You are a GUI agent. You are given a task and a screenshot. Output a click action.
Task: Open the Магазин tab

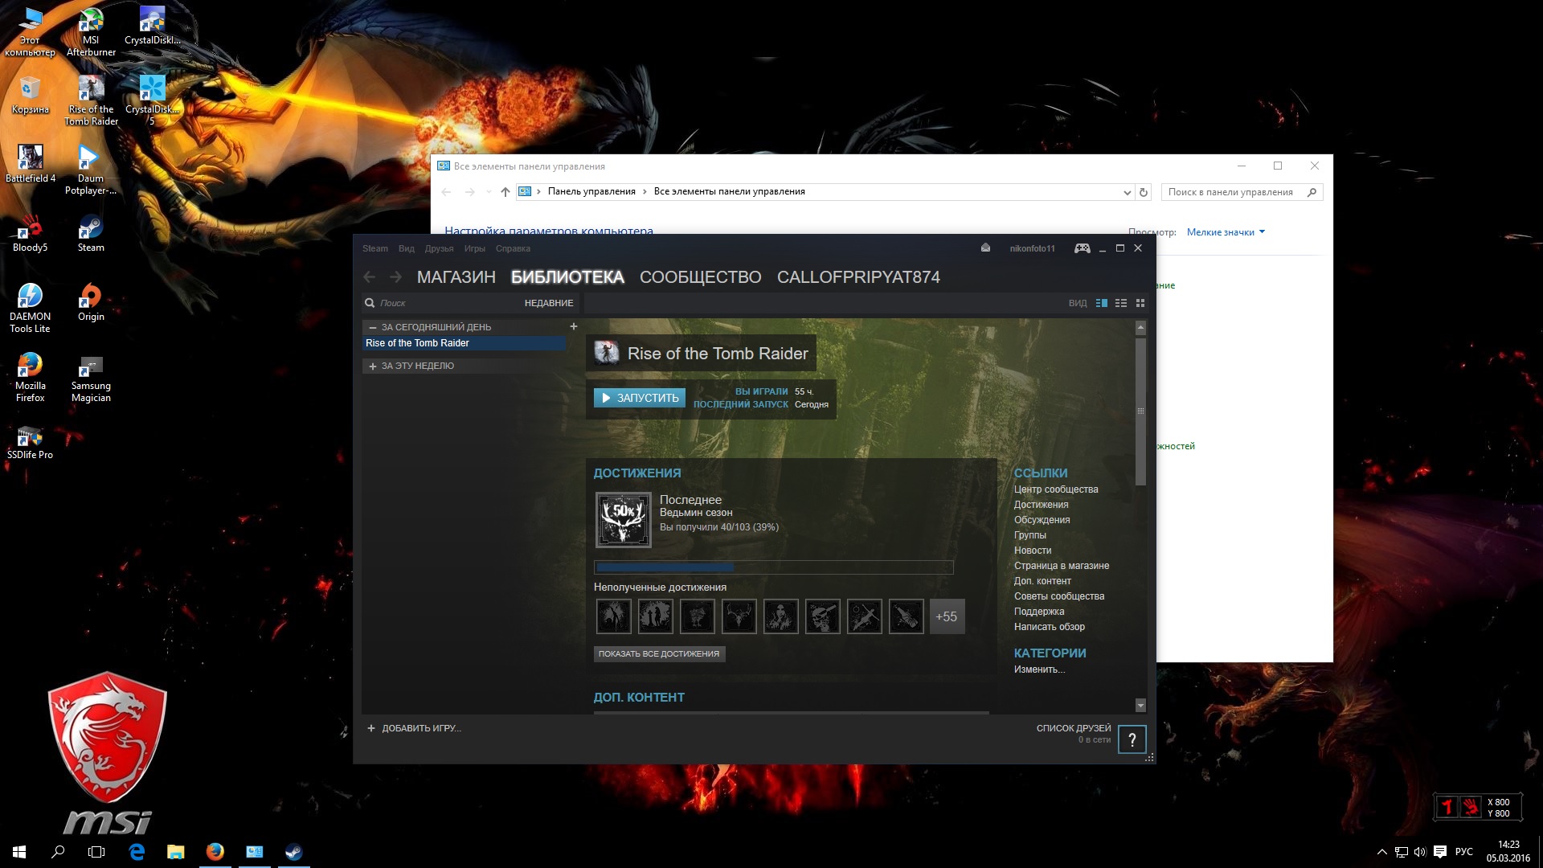(x=456, y=277)
